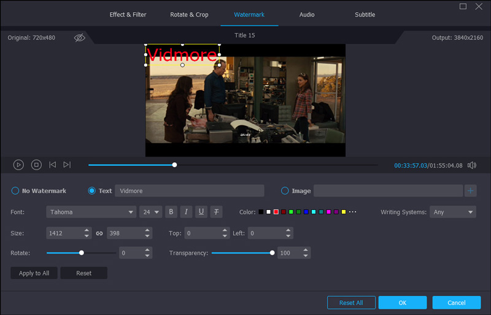The height and width of the screenshot is (315, 491).
Task: Jump to previous frame
Action: point(53,165)
